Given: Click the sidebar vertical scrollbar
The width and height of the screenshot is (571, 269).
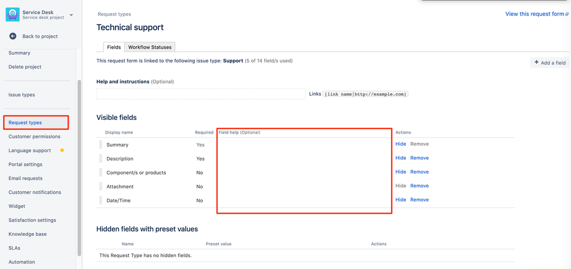Looking at the screenshot, I should tap(79, 168).
